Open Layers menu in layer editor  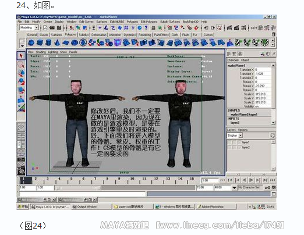pyautogui.click(x=231, y=130)
